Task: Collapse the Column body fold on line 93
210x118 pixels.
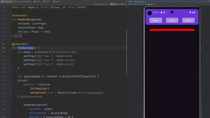Action: [x=11, y=97]
